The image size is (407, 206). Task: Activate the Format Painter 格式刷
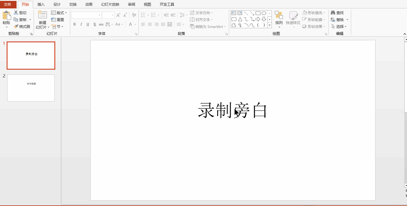click(x=22, y=26)
